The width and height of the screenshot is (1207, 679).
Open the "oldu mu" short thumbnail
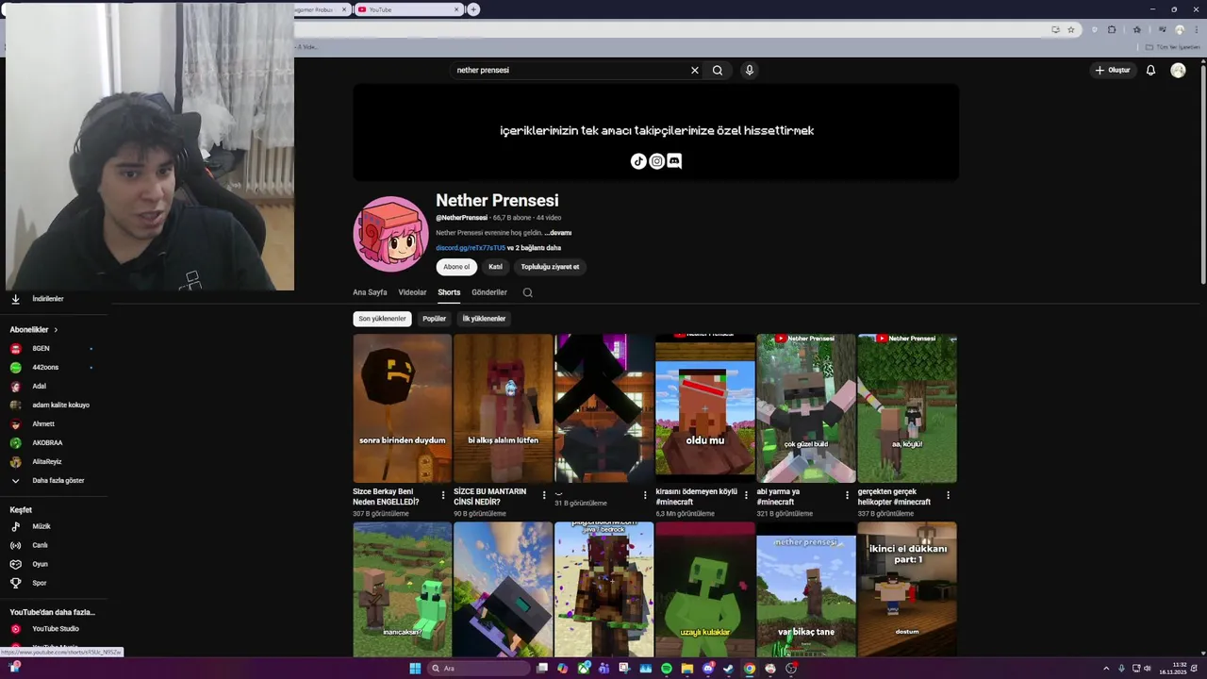coord(705,408)
